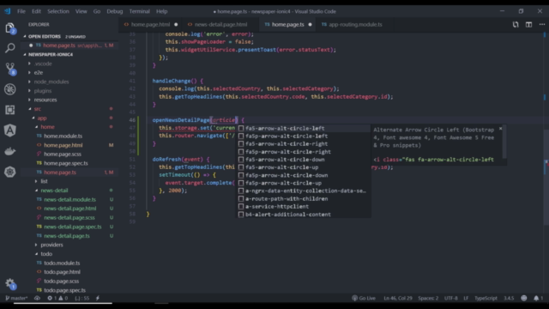The image size is (549, 309).
Task: Open the Explorer view in activity bar
Action: click(x=9, y=28)
